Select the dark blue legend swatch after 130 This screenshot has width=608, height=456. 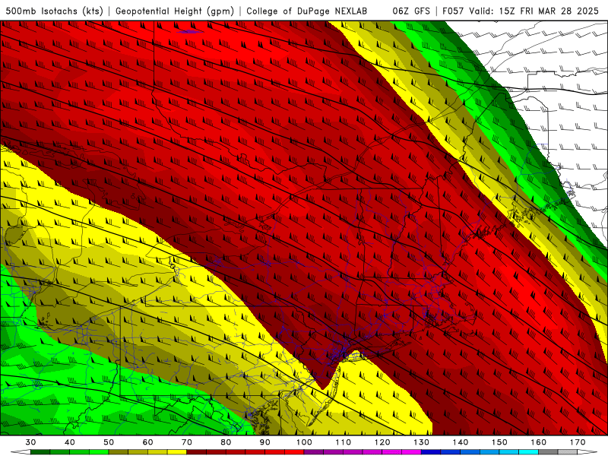pyautogui.click(x=431, y=451)
